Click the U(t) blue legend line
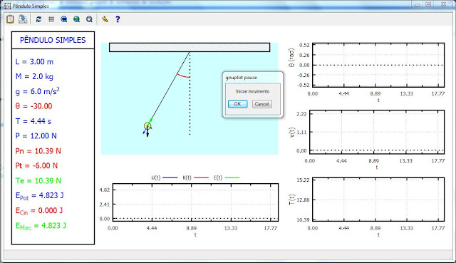Screen dimensions: 456x263 point(170,177)
